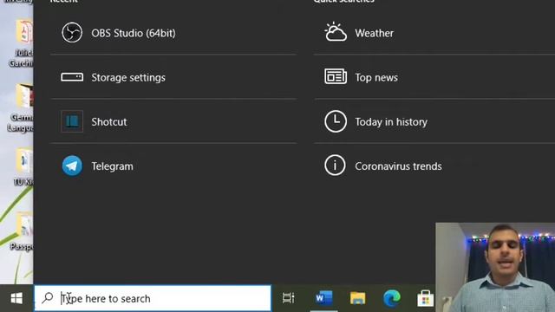This screenshot has height=312, width=555.
Task: Click the 'Storage settings' text
Action: (x=128, y=78)
